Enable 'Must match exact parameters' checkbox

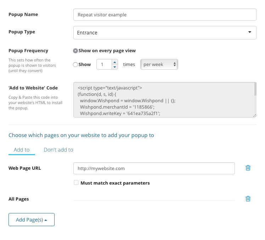76,183
